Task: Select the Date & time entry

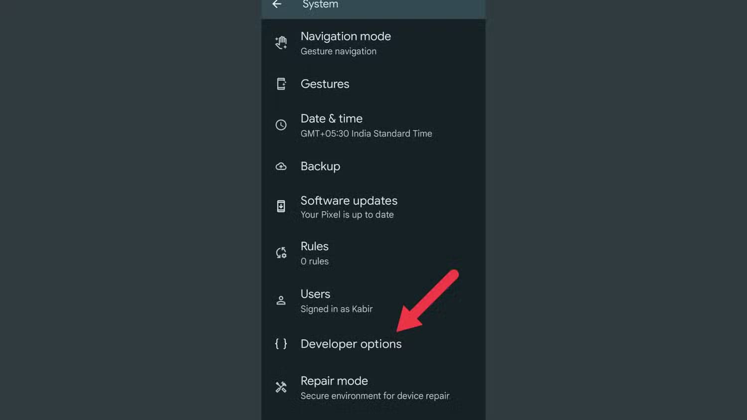Action: (373, 125)
